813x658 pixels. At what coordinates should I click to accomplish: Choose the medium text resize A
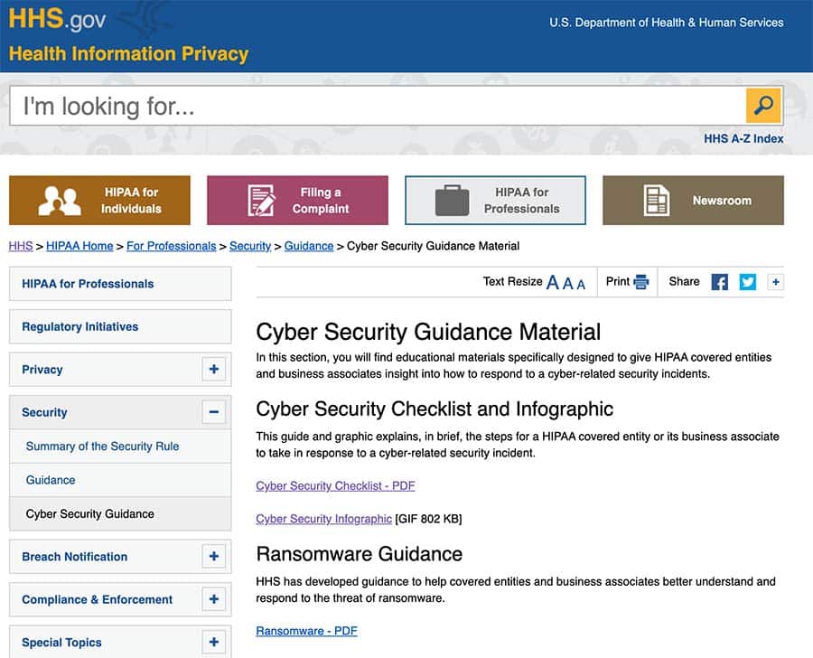point(567,283)
